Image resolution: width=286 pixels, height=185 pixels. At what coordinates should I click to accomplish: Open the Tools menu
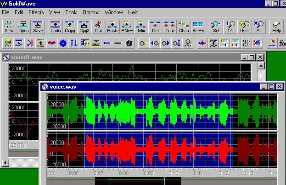tap(71, 12)
